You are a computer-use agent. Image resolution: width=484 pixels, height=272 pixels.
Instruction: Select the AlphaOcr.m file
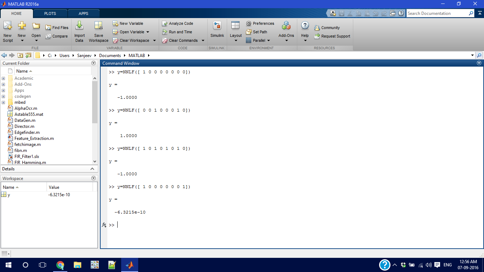tap(26, 108)
